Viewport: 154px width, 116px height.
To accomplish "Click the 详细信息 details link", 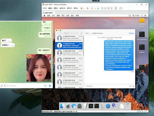I will (131, 33).
